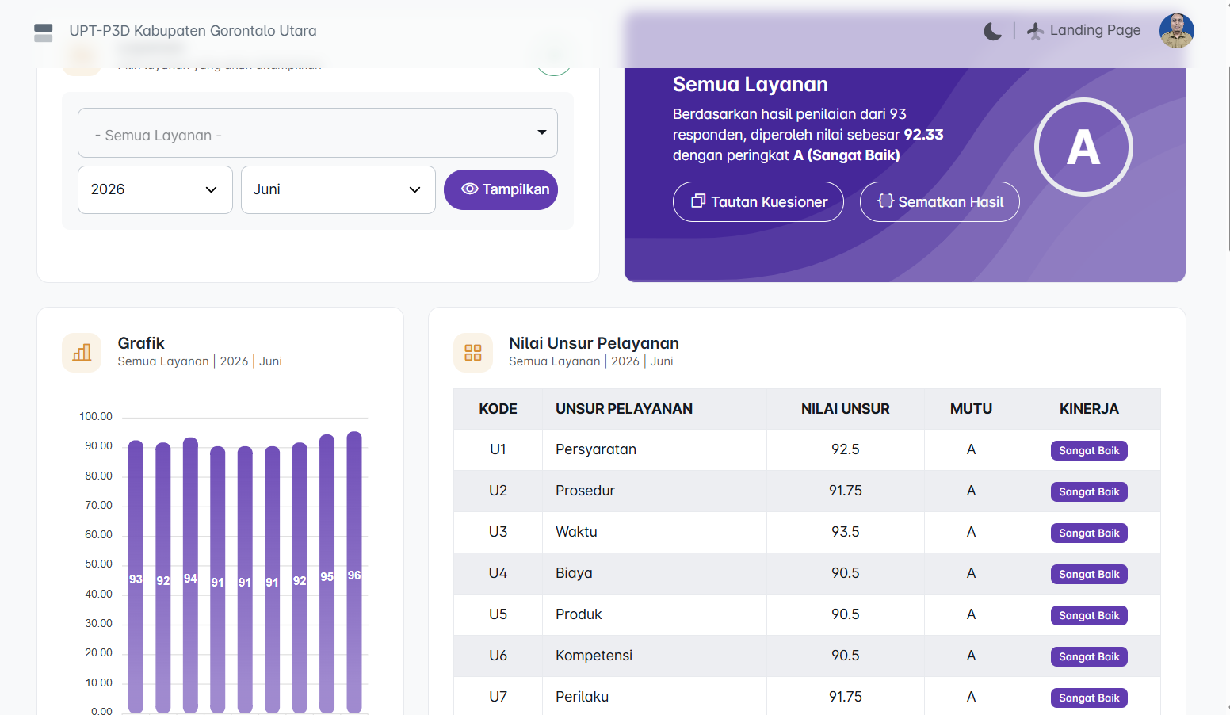Click the Sangat Baik badge for Biaya
The height and width of the screenshot is (715, 1230).
point(1089,574)
